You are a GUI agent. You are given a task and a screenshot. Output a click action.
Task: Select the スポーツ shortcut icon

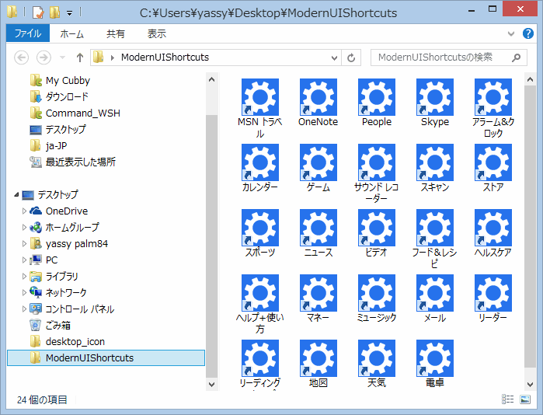(x=260, y=228)
